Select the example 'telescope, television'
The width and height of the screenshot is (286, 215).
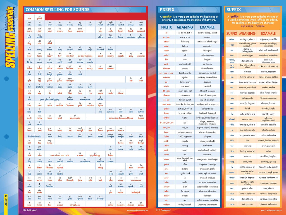207,191
